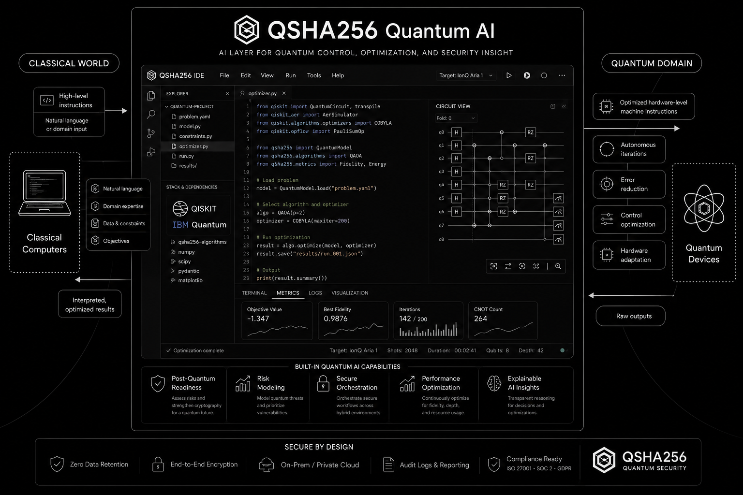
Task: Click the collapse panel icon in Circuit View header
Action: click(553, 106)
